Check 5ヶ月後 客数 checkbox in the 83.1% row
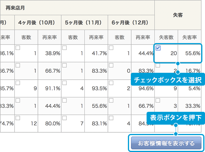Image resolution: width=205 pixels, height=152 pixels. (x=64, y=118)
